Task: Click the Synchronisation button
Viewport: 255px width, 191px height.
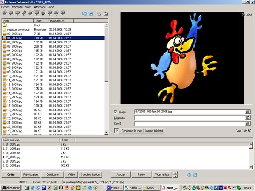Action: point(91,174)
